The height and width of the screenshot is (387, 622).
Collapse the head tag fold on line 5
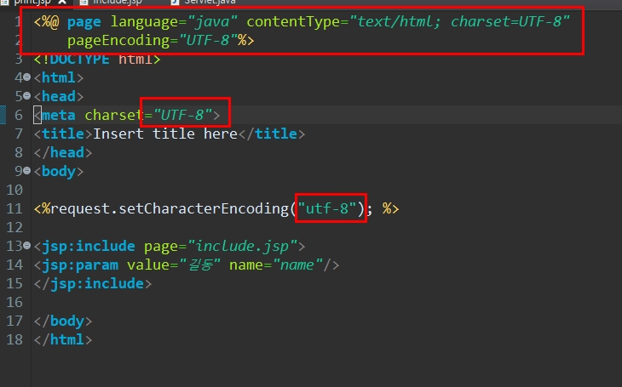click(x=26, y=95)
